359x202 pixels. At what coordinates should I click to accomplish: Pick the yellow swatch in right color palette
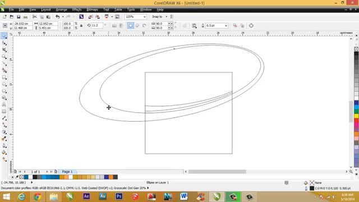356,116
